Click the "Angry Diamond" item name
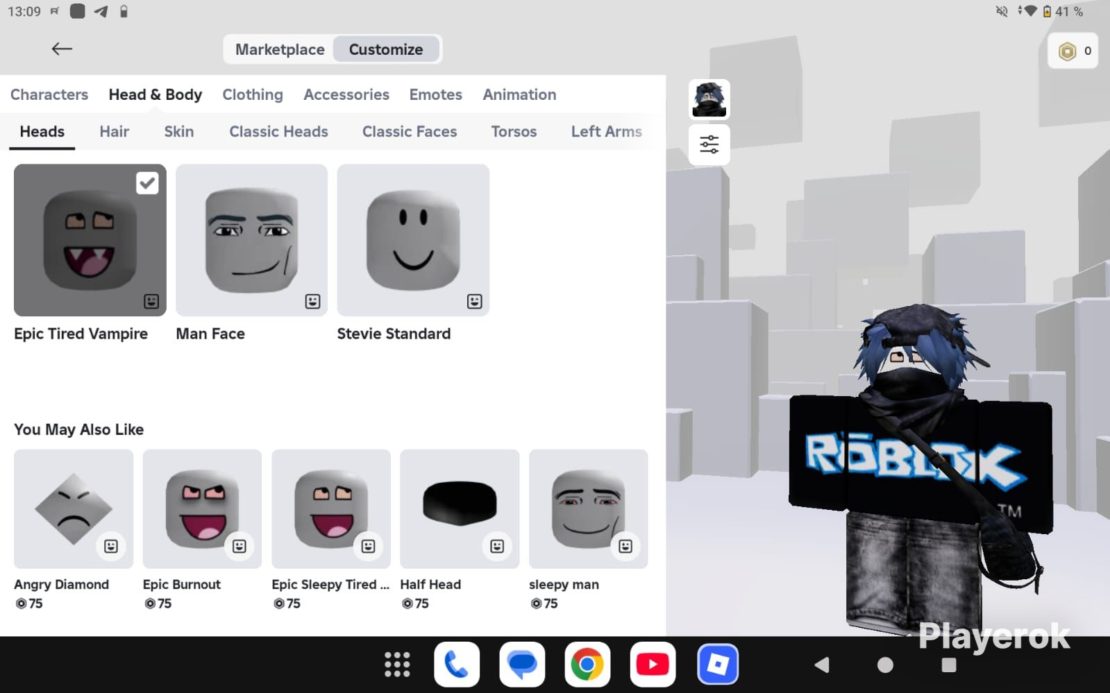1110x693 pixels. (x=62, y=585)
